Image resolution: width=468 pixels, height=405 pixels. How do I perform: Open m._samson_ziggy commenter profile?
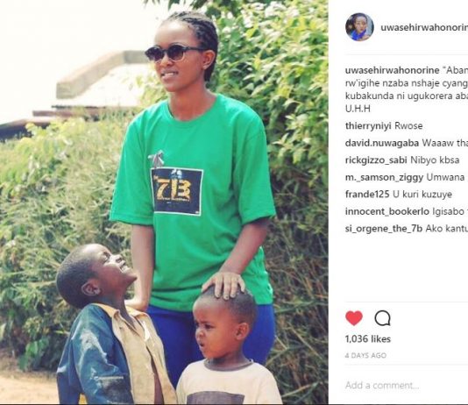click(x=384, y=178)
